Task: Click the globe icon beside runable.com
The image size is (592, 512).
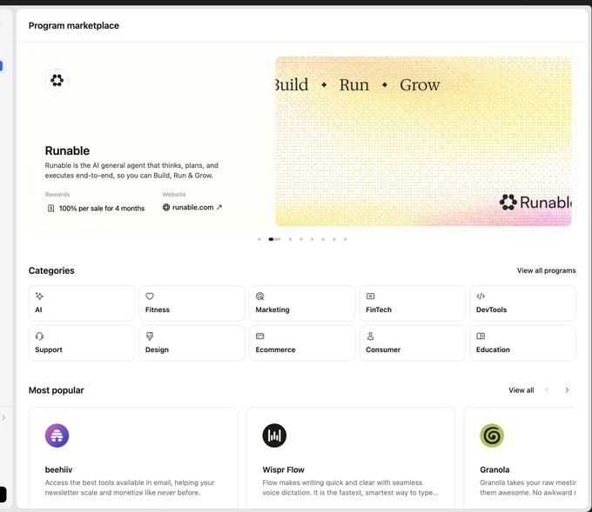Action: [x=166, y=208]
